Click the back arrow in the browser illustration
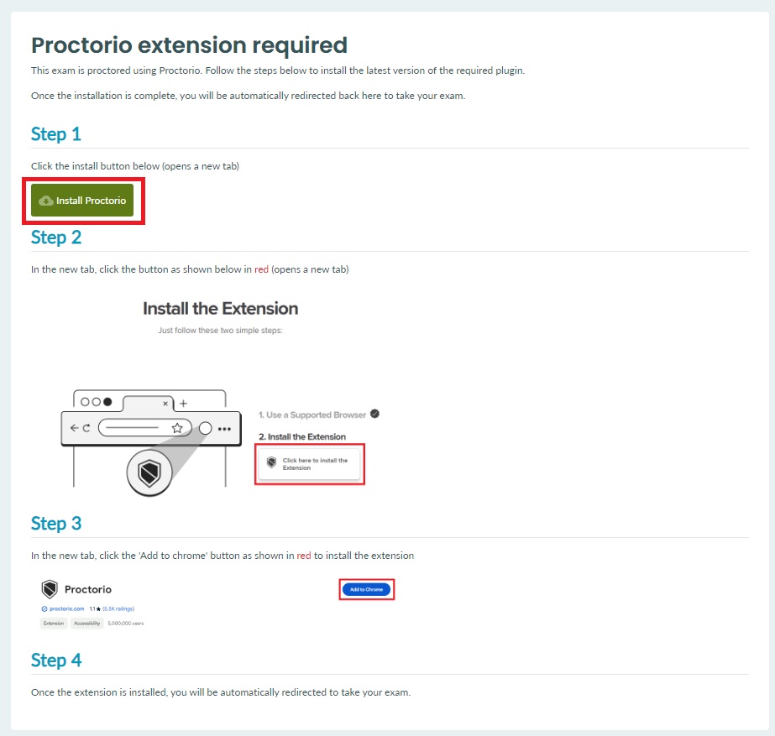 coord(74,427)
